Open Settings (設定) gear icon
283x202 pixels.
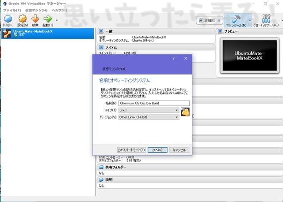(23, 19)
